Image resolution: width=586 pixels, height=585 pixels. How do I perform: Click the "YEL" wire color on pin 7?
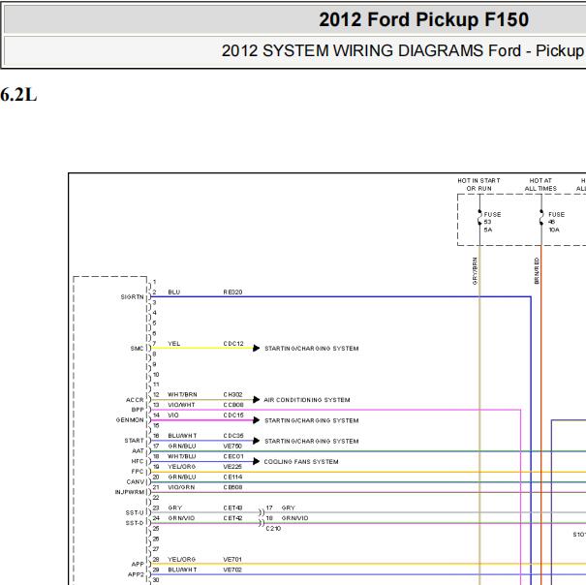click(174, 344)
